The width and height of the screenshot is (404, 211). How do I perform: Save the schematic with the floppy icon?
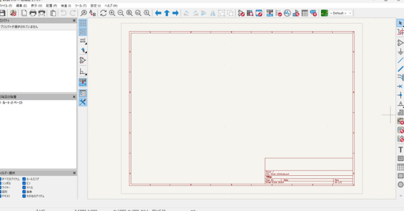(2, 13)
